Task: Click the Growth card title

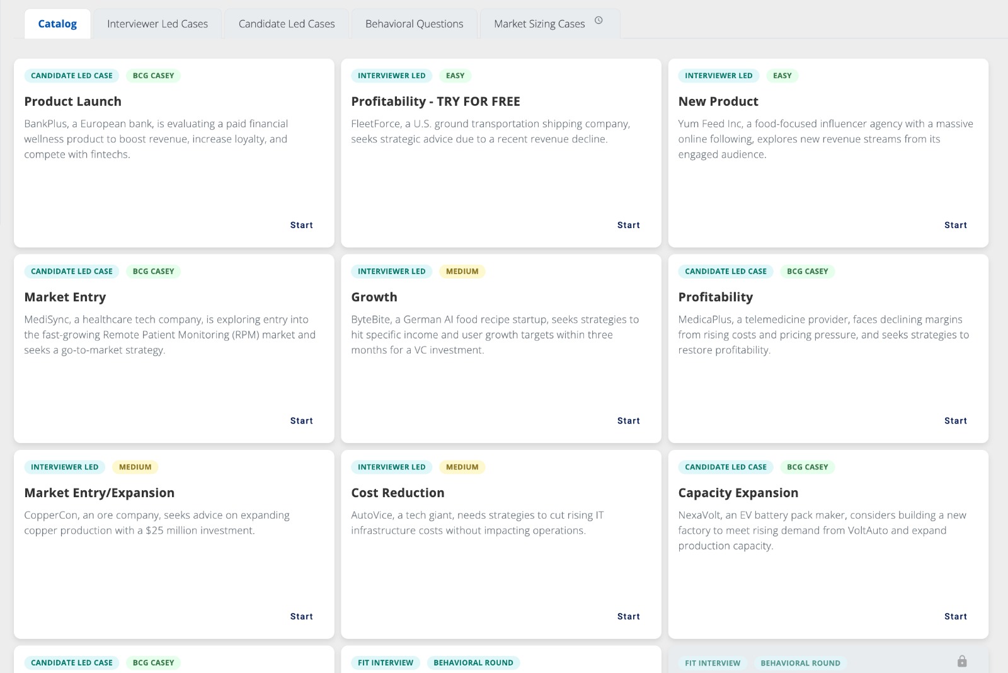Action: point(374,297)
